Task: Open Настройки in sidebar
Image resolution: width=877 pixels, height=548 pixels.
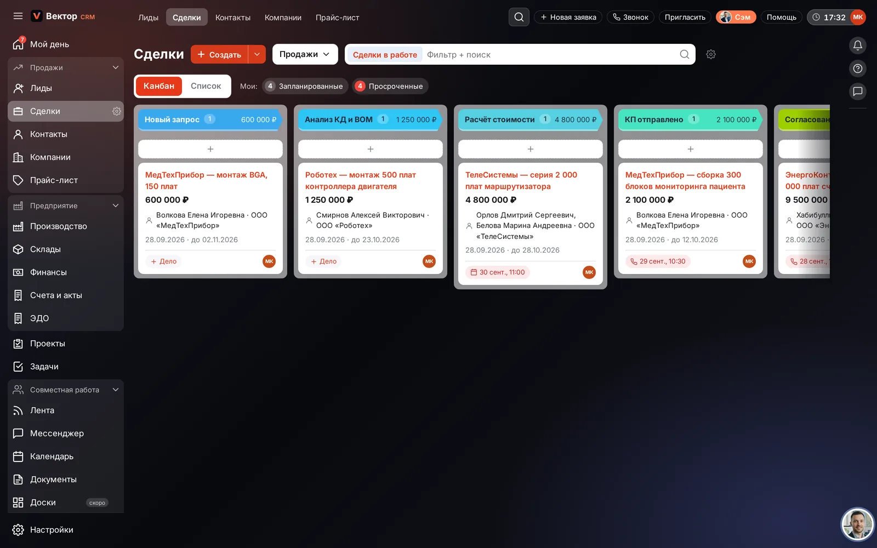Action: [66, 530]
